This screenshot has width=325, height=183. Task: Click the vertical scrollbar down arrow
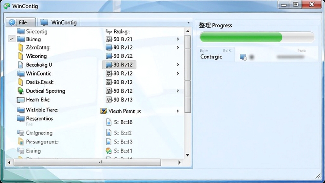pos(188,155)
